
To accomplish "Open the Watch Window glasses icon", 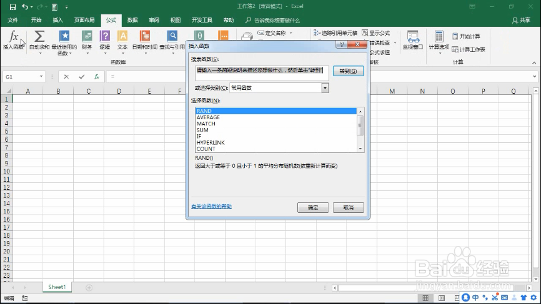I will coord(413,40).
